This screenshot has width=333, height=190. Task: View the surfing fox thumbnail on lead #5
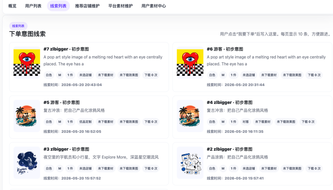click(x=27, y=116)
